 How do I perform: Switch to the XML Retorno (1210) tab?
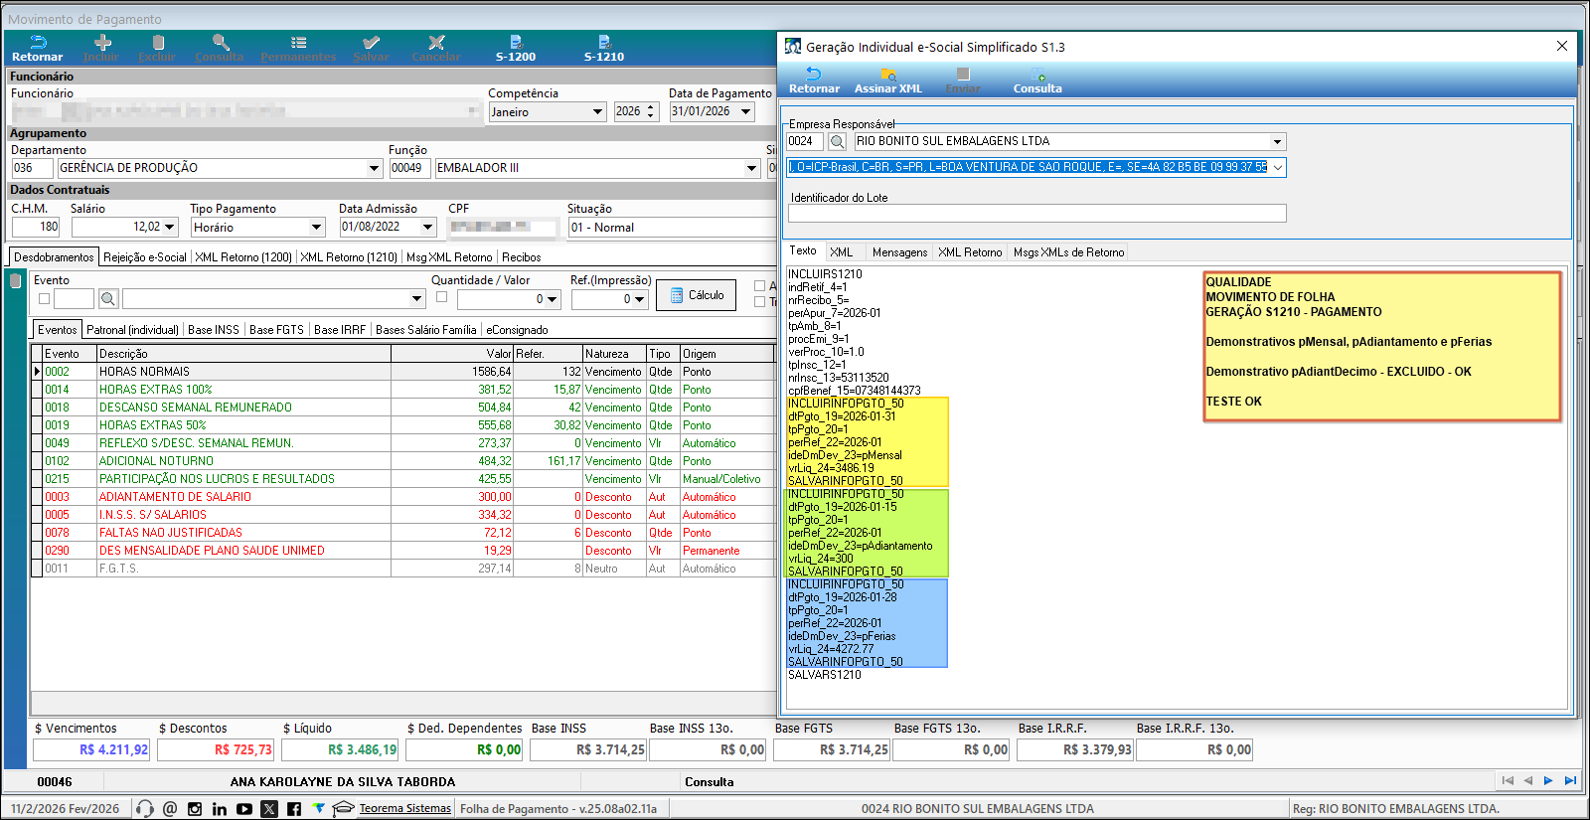349,257
